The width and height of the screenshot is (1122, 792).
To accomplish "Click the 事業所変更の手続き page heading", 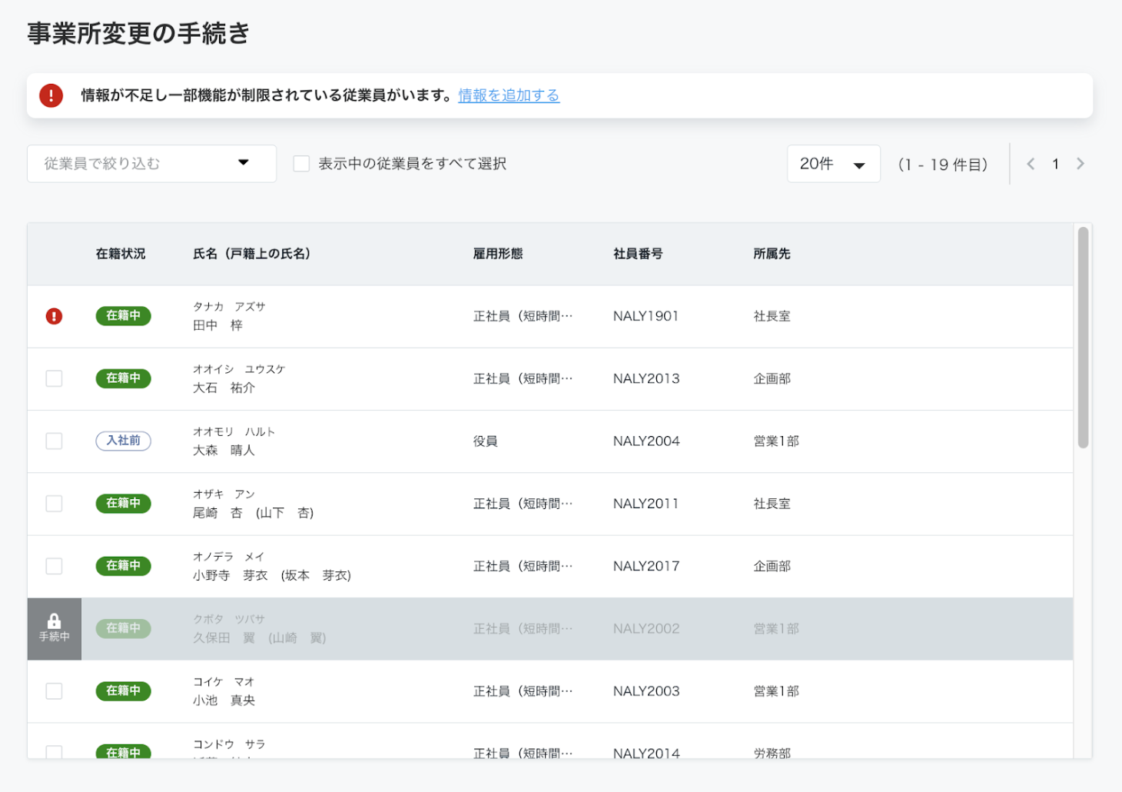I will click(x=138, y=33).
